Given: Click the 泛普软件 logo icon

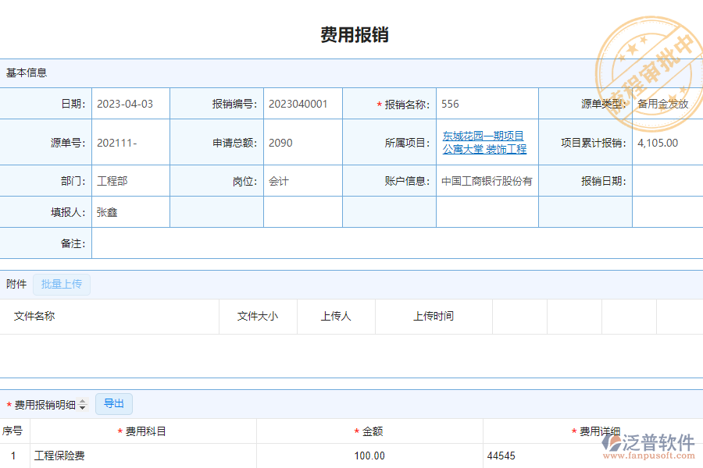Looking at the screenshot, I should point(611,441).
